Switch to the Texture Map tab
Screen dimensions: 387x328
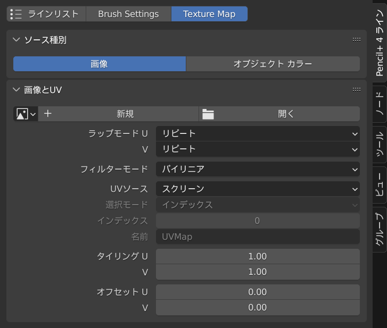click(x=209, y=14)
